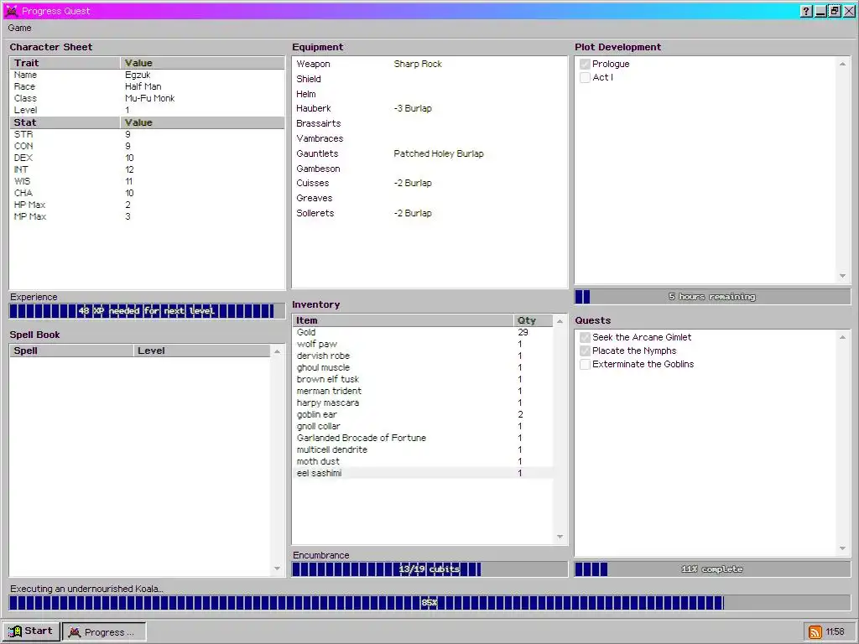Select the harpy mascara row
This screenshot has height=644, width=859.
[423, 403]
